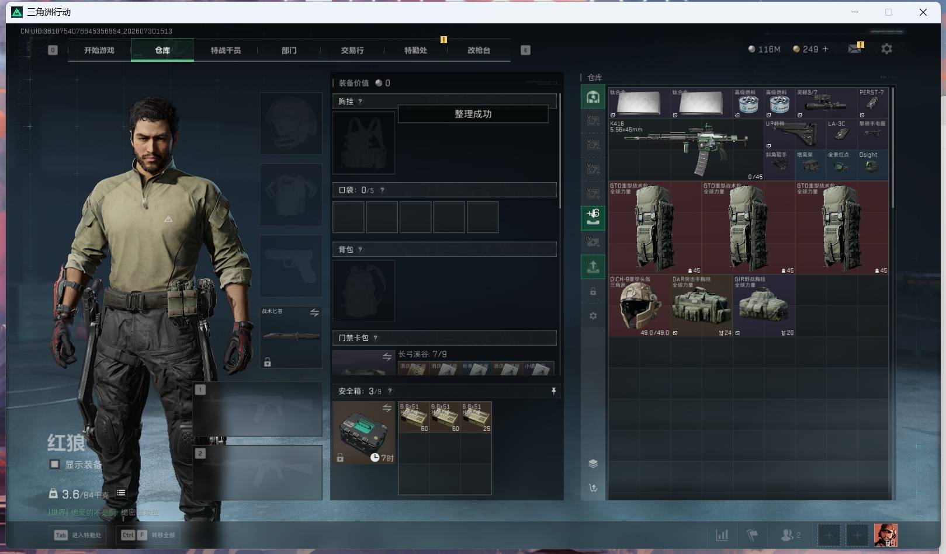Select the Osight optic item

click(x=873, y=165)
